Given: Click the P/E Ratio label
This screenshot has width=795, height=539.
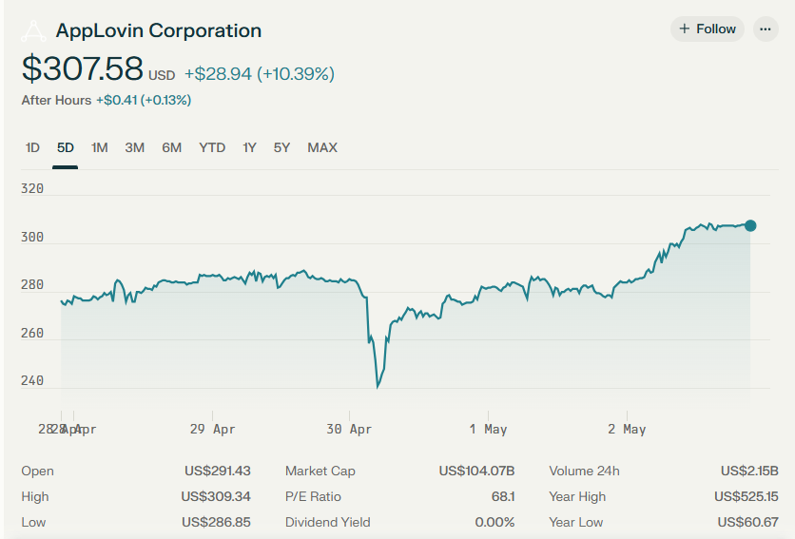Looking at the screenshot, I should [x=313, y=496].
